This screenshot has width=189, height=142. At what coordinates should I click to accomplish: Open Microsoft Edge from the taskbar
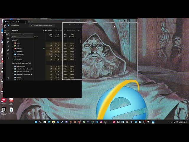pyautogui.click(x=49, y=122)
